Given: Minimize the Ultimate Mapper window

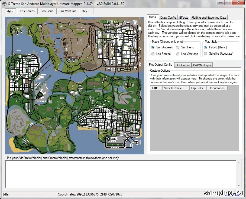Looking at the screenshot, I should pos(221,3).
